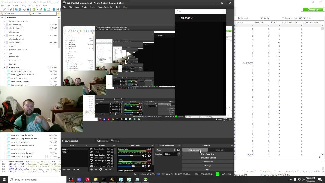This screenshot has width=325, height=183.
Task: Expand the classicmangos database node
Action: click(x=4, y=35)
